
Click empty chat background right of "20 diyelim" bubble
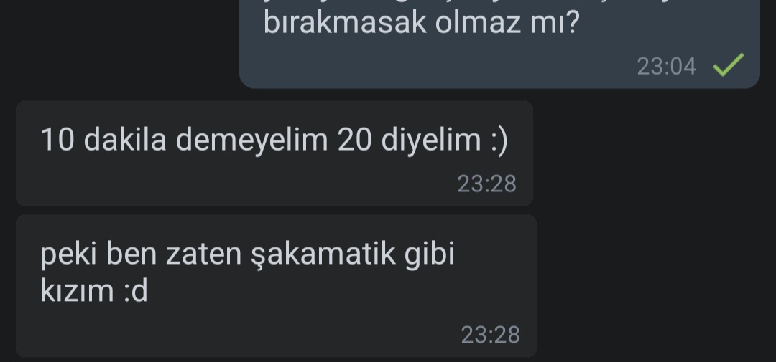tap(653, 153)
